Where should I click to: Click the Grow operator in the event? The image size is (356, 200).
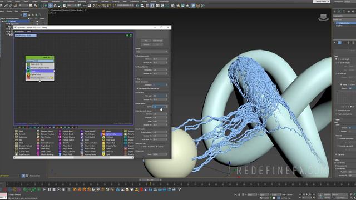pos(39,71)
